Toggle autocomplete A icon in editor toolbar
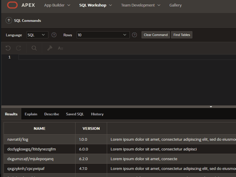The image size is (236, 177). coord(60,48)
